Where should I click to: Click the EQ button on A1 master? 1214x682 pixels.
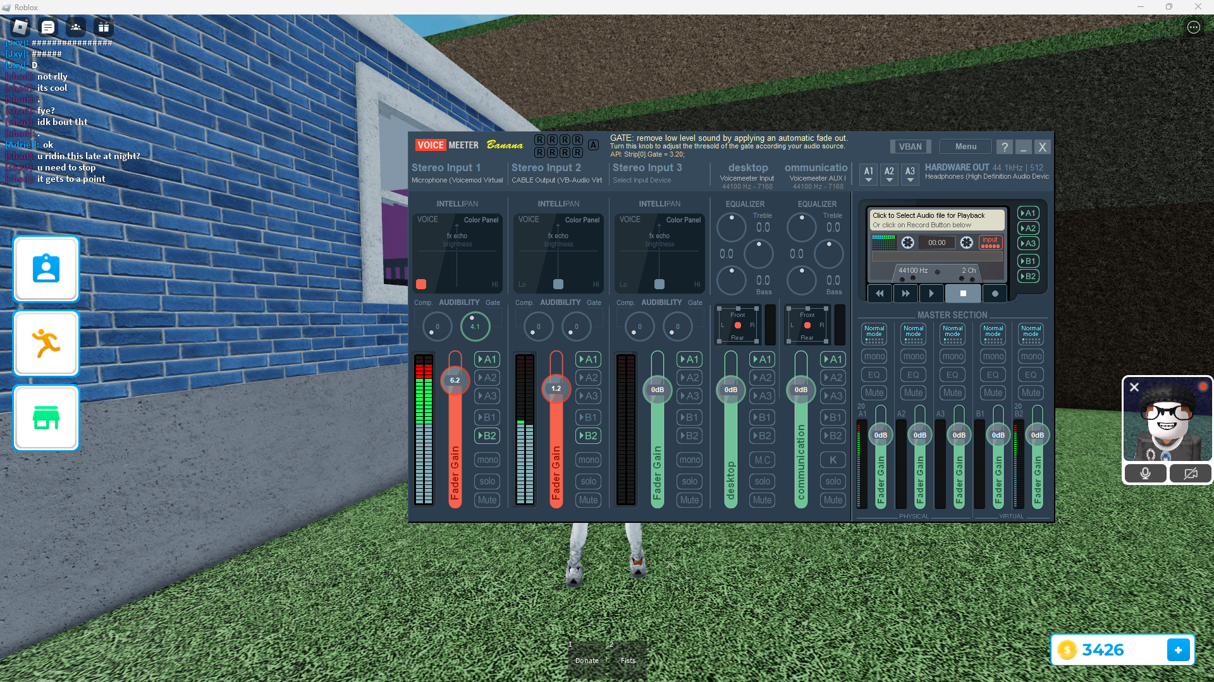tap(874, 374)
